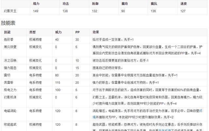Viewport: 209px width, 131px height.
Task: Click PP value 30 for 色彩拳
Action: 77,40
